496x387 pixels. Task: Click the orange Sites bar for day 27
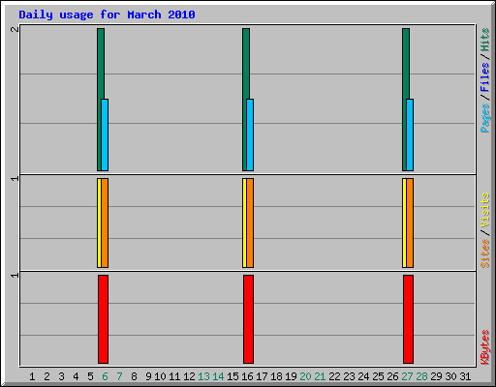pos(410,223)
